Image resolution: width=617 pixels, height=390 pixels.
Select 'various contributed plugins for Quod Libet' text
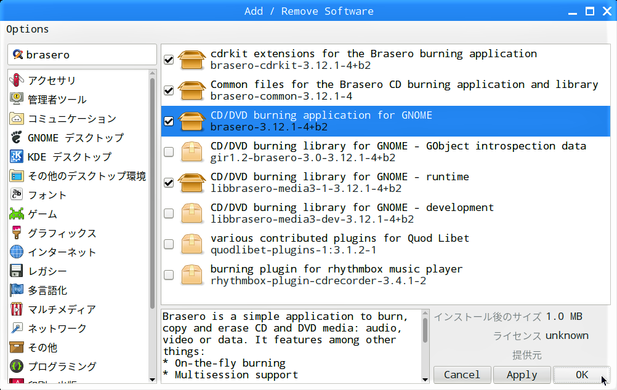coord(339,238)
